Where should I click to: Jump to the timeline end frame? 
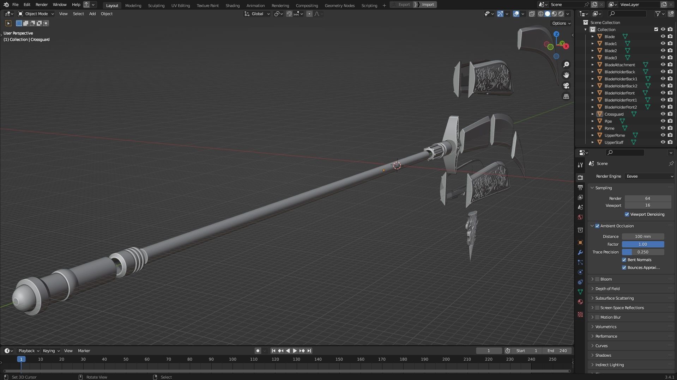pyautogui.click(x=309, y=351)
